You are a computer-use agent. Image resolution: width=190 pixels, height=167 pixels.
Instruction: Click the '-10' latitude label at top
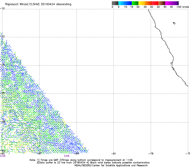click(2, 8)
